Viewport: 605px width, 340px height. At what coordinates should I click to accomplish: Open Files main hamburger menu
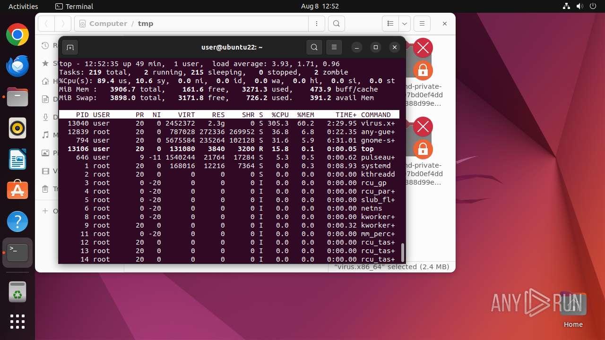tap(422, 24)
